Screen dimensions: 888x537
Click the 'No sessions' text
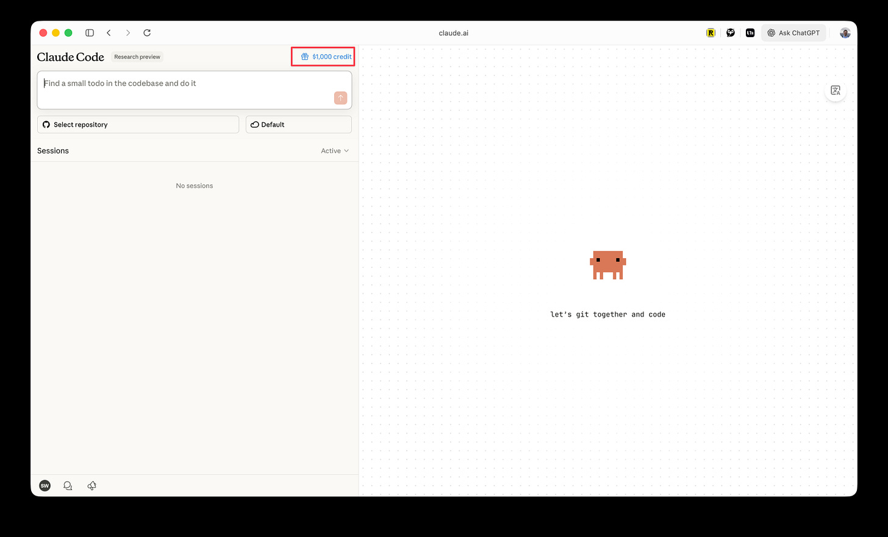pos(195,186)
